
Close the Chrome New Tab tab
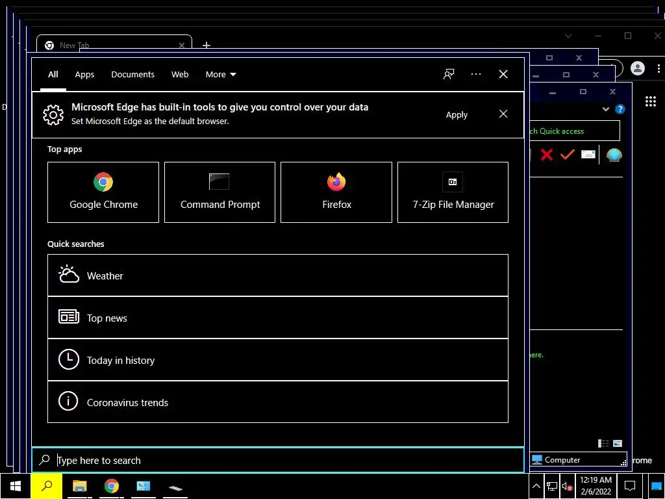(x=182, y=45)
